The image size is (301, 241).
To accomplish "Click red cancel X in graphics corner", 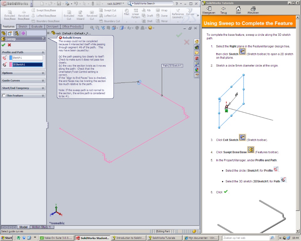I will (187, 42).
